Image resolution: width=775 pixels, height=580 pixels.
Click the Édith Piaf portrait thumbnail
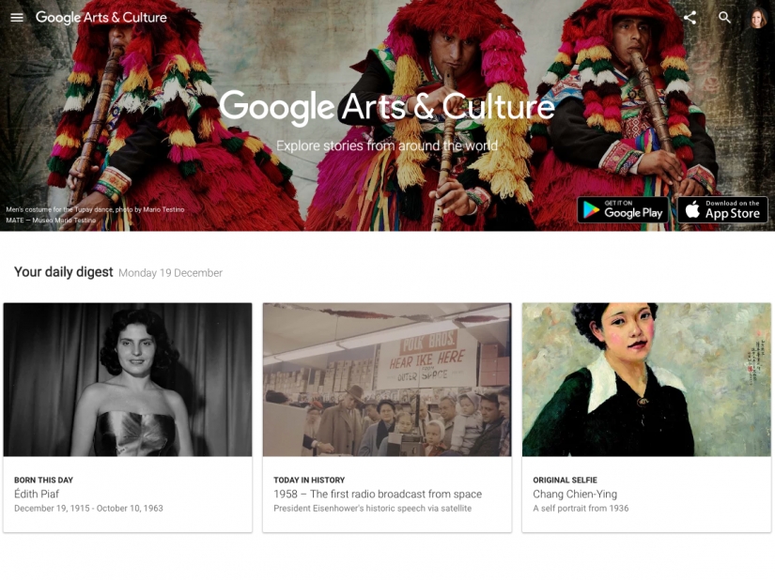pyautogui.click(x=127, y=379)
